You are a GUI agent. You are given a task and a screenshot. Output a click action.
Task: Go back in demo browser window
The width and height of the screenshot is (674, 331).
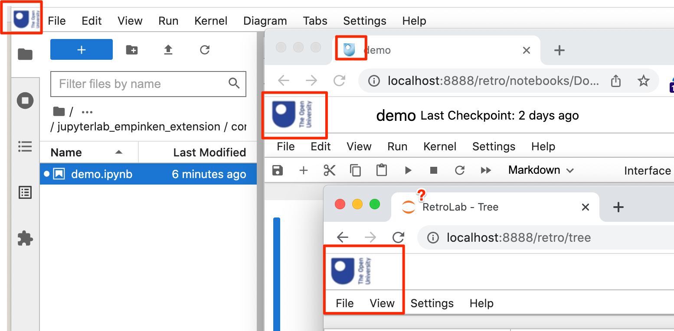tap(284, 80)
